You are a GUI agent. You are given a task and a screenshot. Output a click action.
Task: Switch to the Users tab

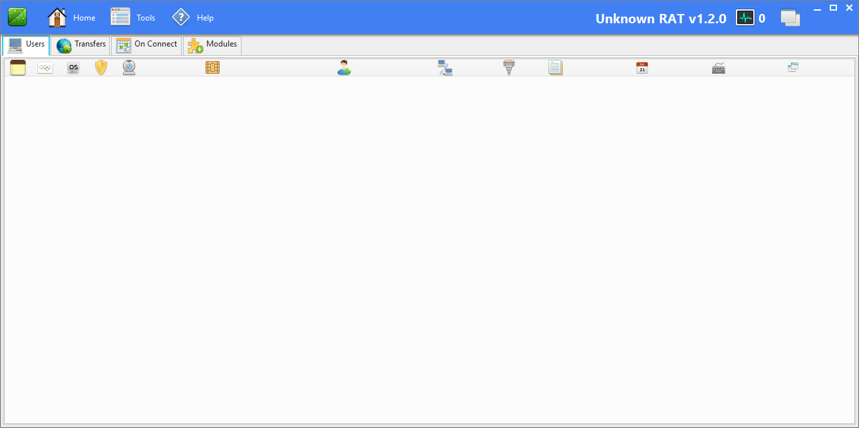point(27,45)
